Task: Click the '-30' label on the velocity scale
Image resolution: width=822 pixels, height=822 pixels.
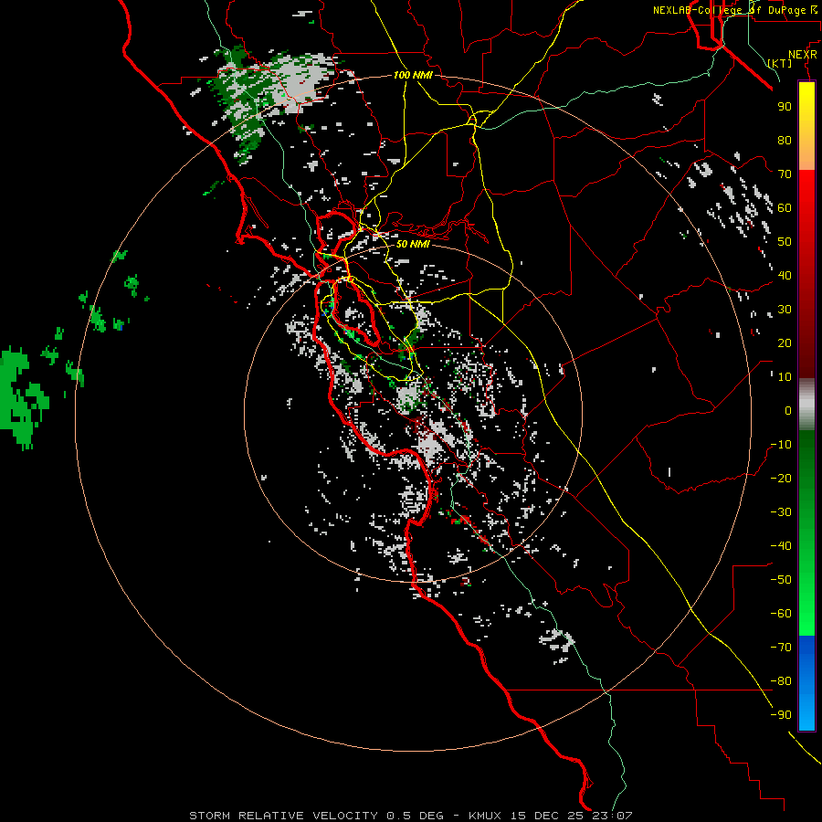Action: point(781,512)
